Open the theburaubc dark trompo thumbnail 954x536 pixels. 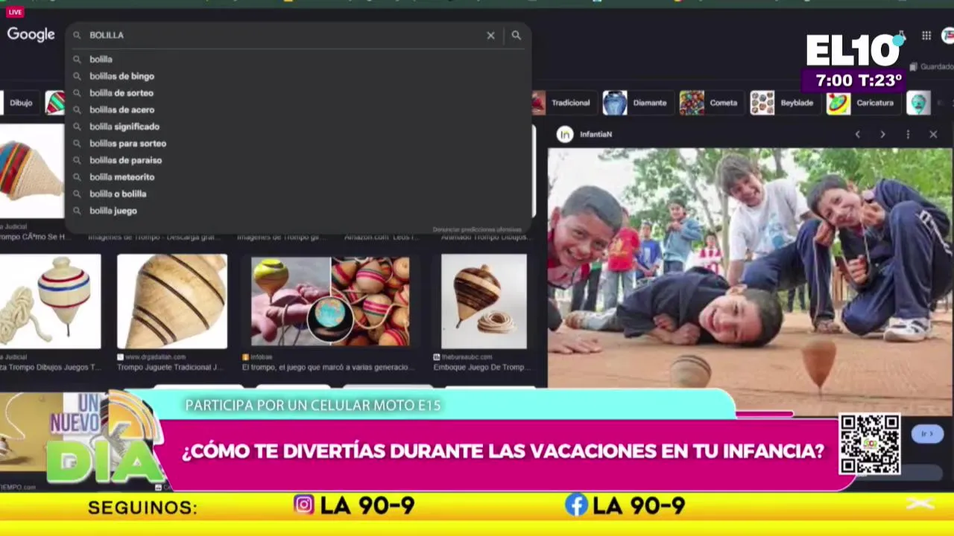(x=484, y=301)
